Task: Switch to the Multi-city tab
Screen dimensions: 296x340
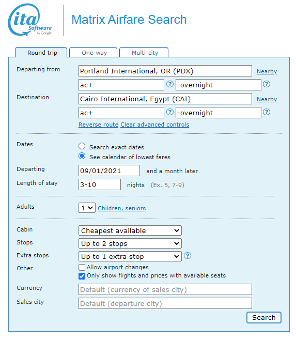Action: tap(144, 53)
